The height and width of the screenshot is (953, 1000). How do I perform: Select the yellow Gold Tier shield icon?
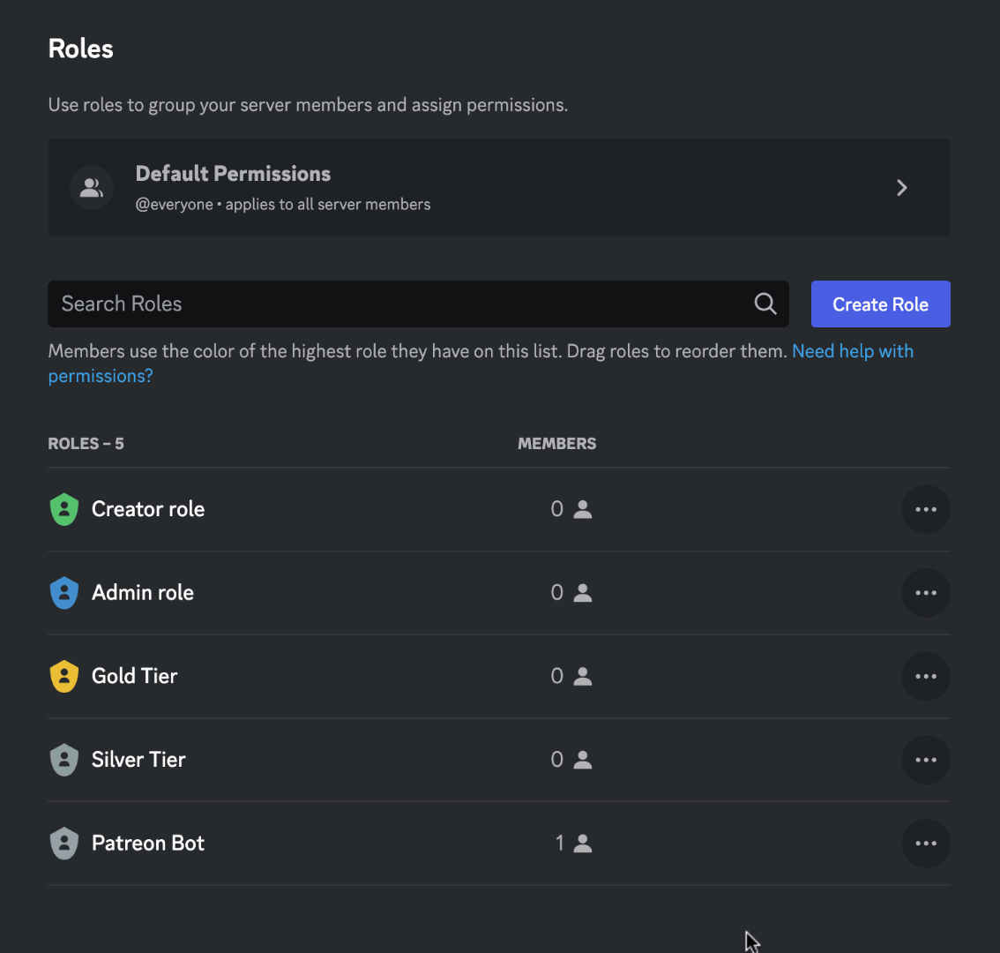[63, 676]
